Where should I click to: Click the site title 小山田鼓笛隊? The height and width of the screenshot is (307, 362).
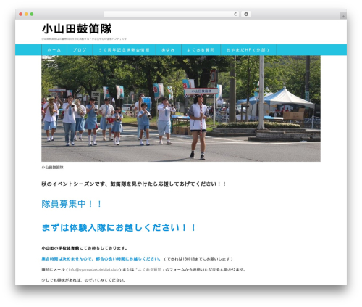[x=77, y=28]
